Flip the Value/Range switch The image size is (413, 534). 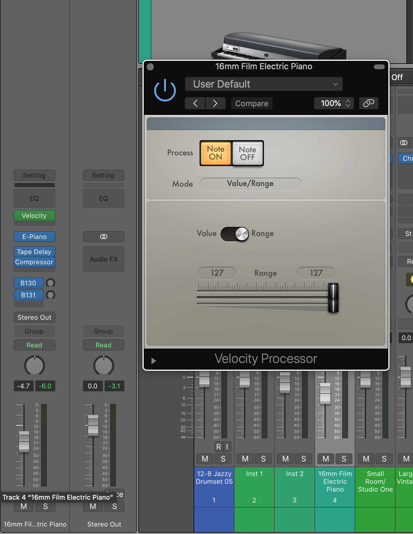[x=235, y=234]
